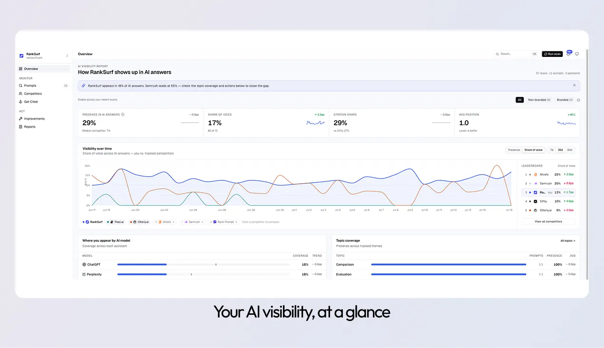Select the Evaluation topic row
This screenshot has width=604, height=348.
point(456,274)
